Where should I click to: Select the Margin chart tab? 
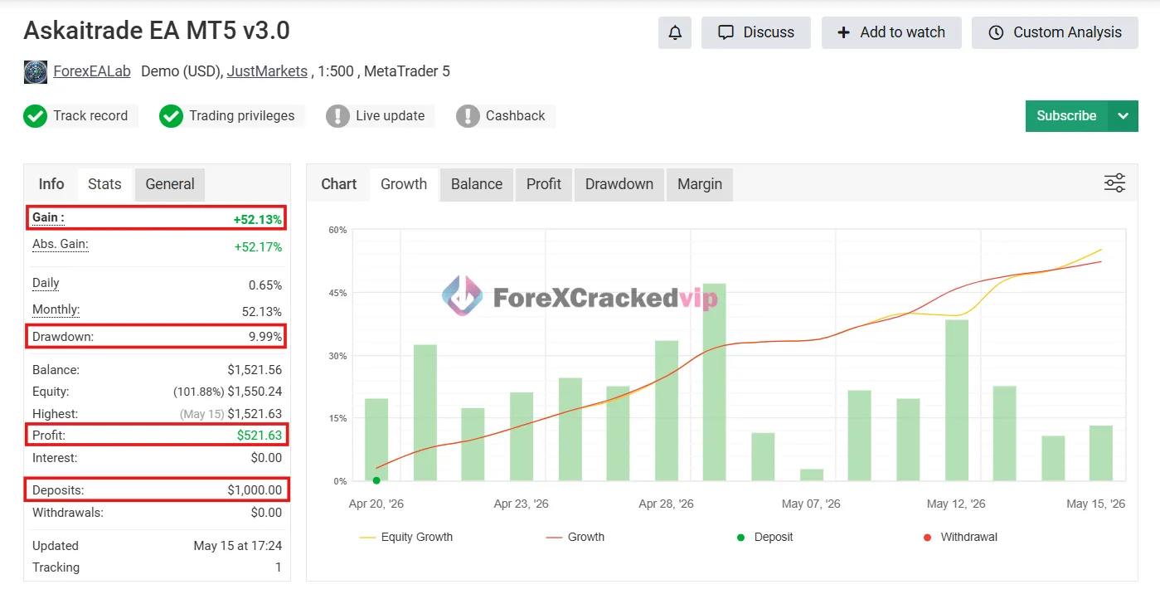[700, 184]
